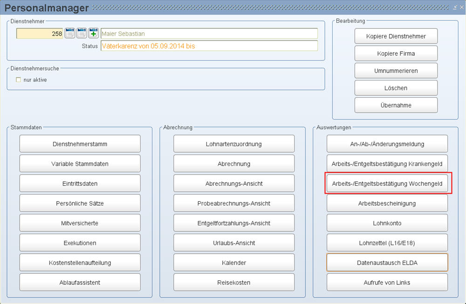Open the Kalender
466x304 pixels.
click(234, 263)
